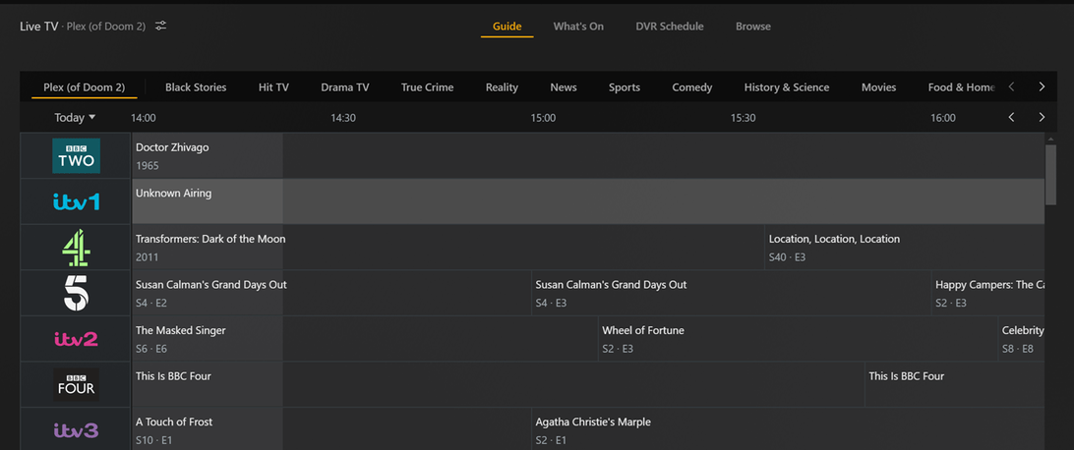Go to earlier times in timeline
Screen dimensions: 1074x450
coord(1012,117)
